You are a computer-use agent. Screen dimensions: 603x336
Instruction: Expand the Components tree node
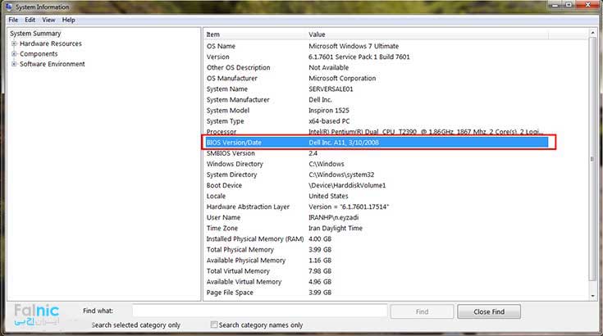click(x=14, y=54)
